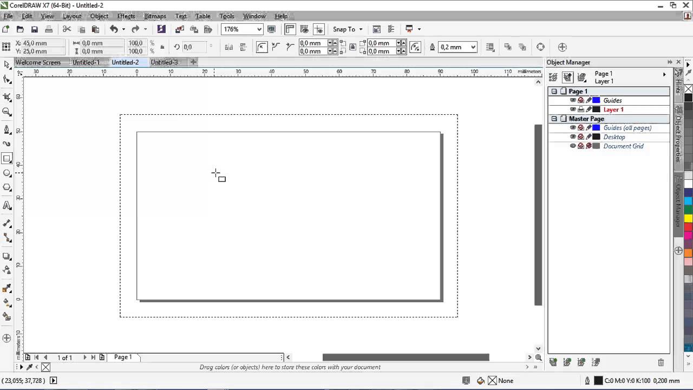Select the Freehand tool
The height and width of the screenshot is (390, 693).
[x=6, y=129]
